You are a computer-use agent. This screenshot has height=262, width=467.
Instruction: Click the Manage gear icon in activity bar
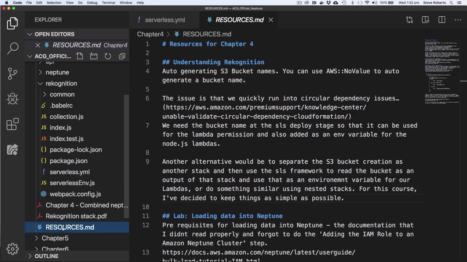(12, 249)
